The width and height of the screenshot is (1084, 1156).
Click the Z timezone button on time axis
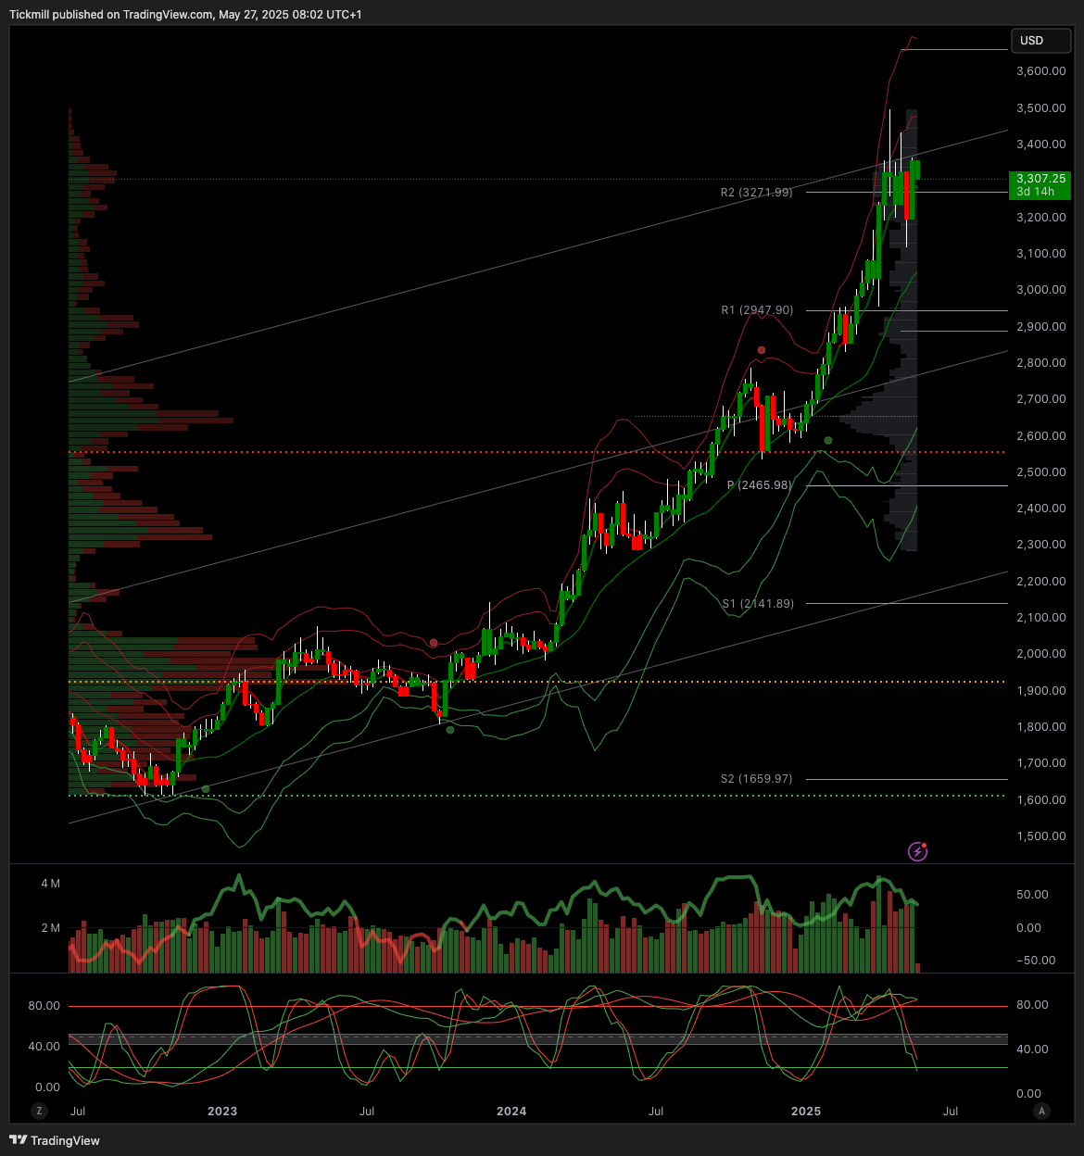pyautogui.click(x=40, y=1111)
